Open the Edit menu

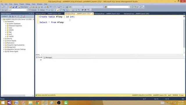click(6, 4)
